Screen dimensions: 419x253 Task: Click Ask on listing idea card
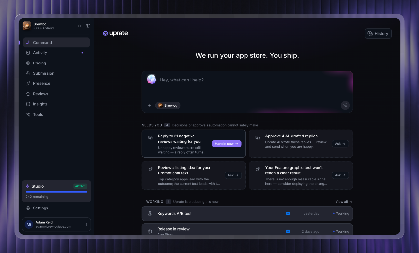click(233, 175)
